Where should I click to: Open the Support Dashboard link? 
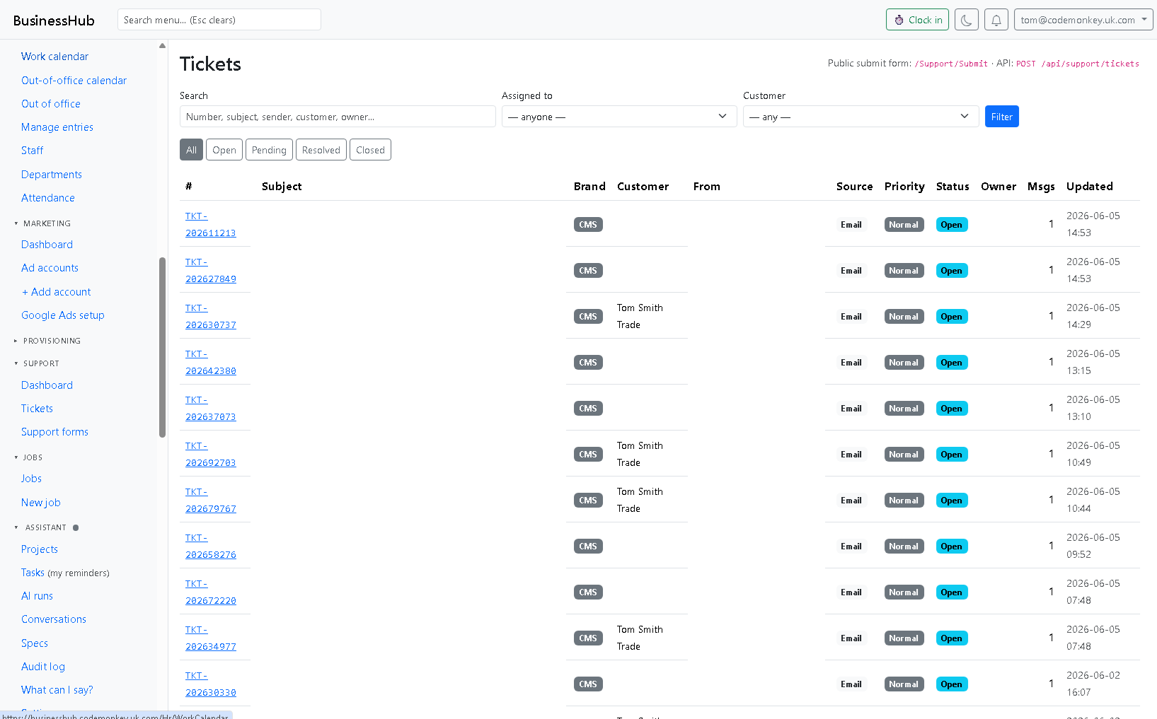click(47, 385)
